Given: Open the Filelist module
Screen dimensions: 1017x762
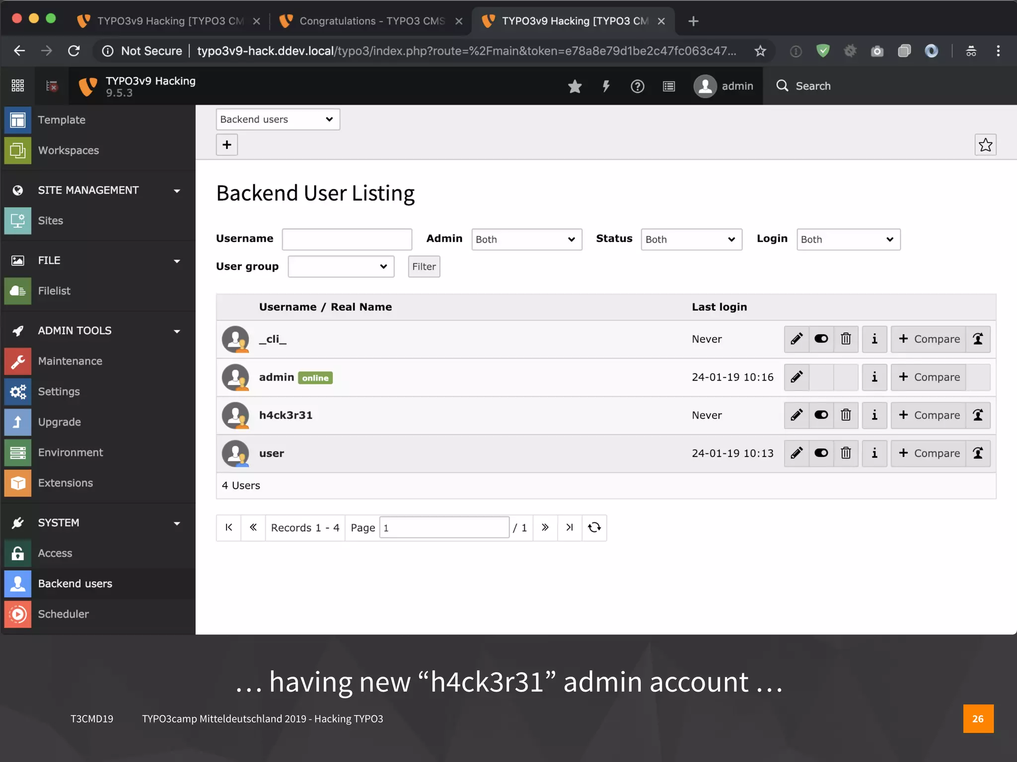Looking at the screenshot, I should 98,291.
